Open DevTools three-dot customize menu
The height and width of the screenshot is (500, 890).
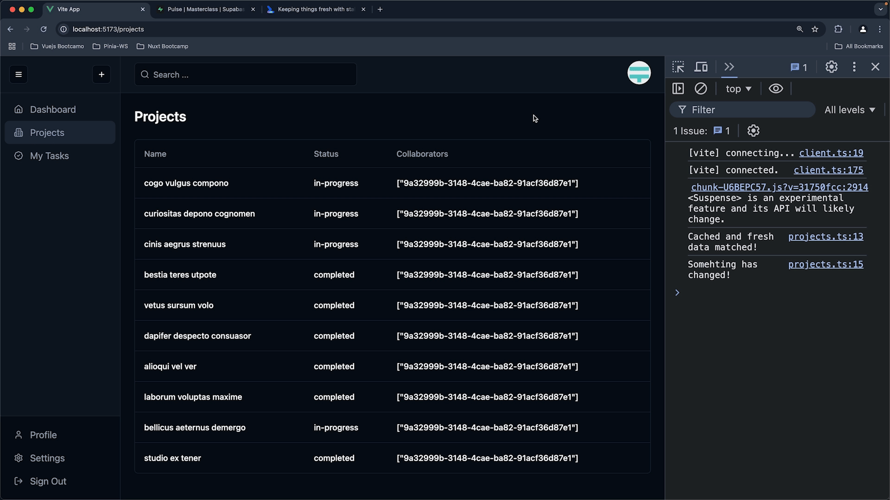coord(854,67)
